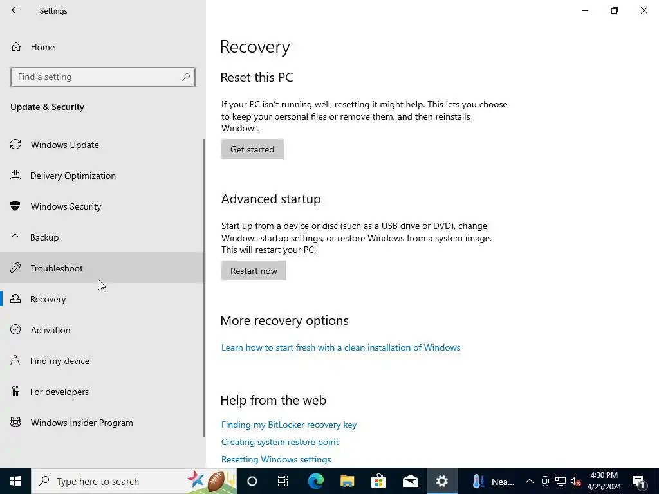659x494 pixels.
Task: Open the weather widget on taskbar
Action: [x=492, y=481]
